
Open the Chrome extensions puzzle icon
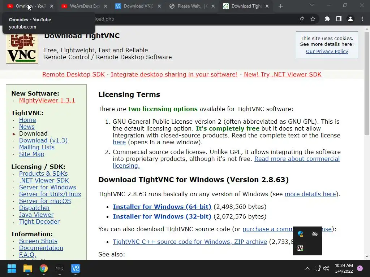327,19
